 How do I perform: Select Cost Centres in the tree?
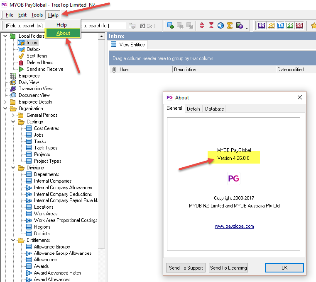click(47, 128)
